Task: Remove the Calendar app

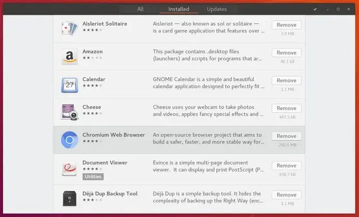Action: point(287,80)
